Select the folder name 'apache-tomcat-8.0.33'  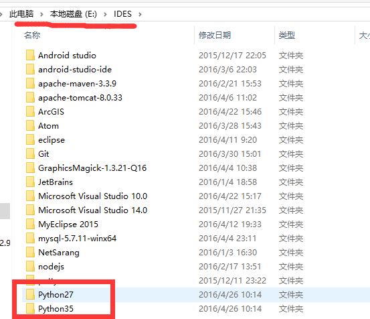pos(80,98)
